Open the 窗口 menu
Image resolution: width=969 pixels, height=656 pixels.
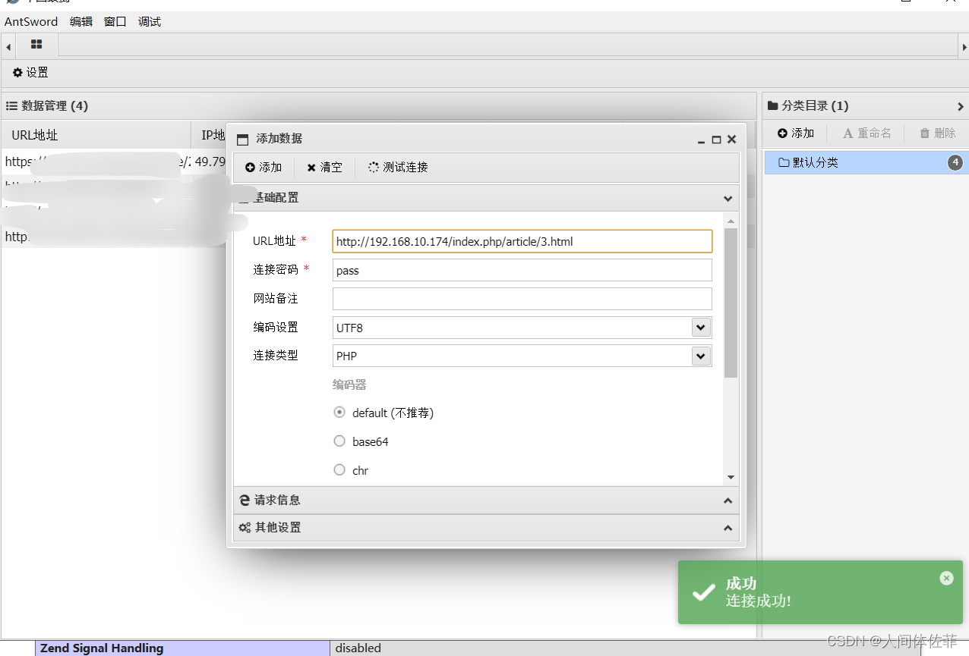coord(115,21)
